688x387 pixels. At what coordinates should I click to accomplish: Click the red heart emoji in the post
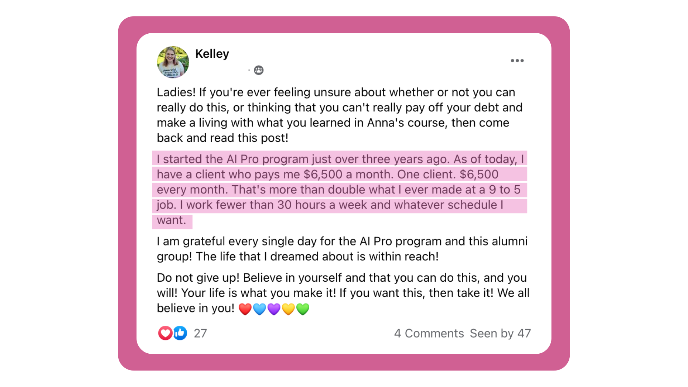[245, 309]
